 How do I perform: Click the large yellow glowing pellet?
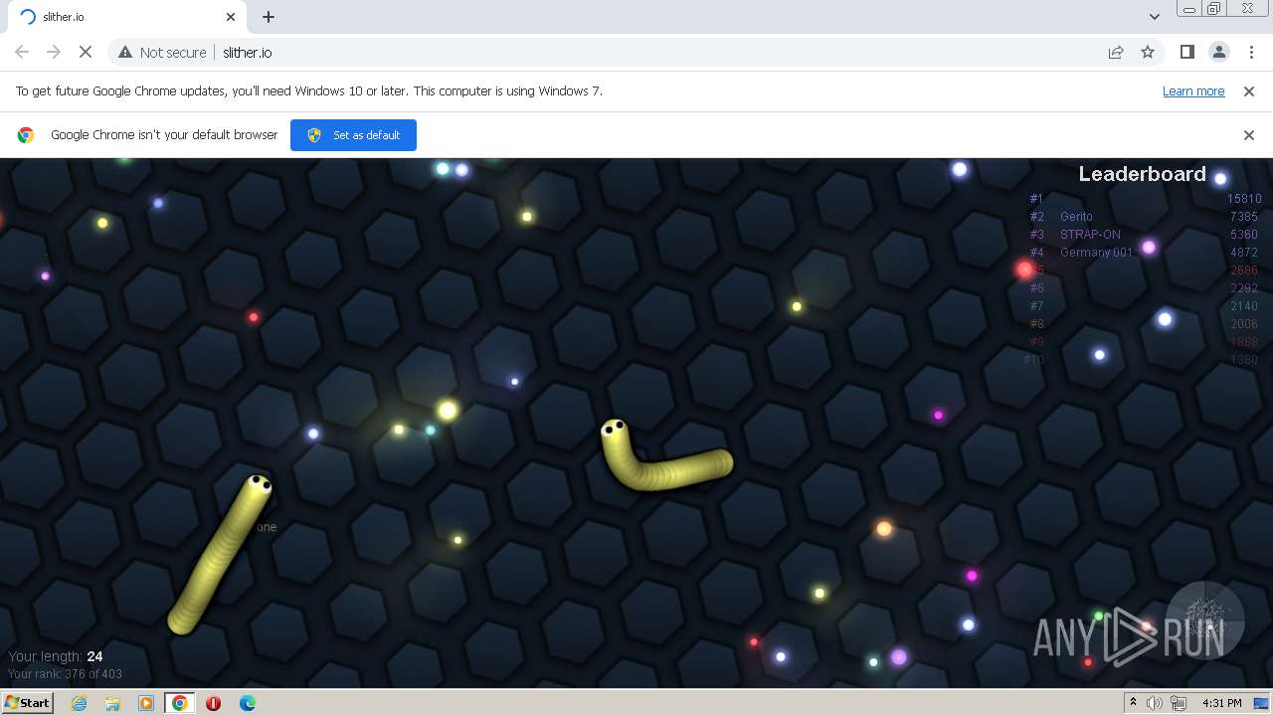[448, 410]
